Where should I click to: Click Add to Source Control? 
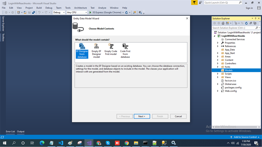245,137
